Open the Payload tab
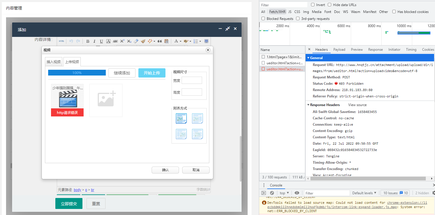The image size is (435, 215). pos(339,49)
